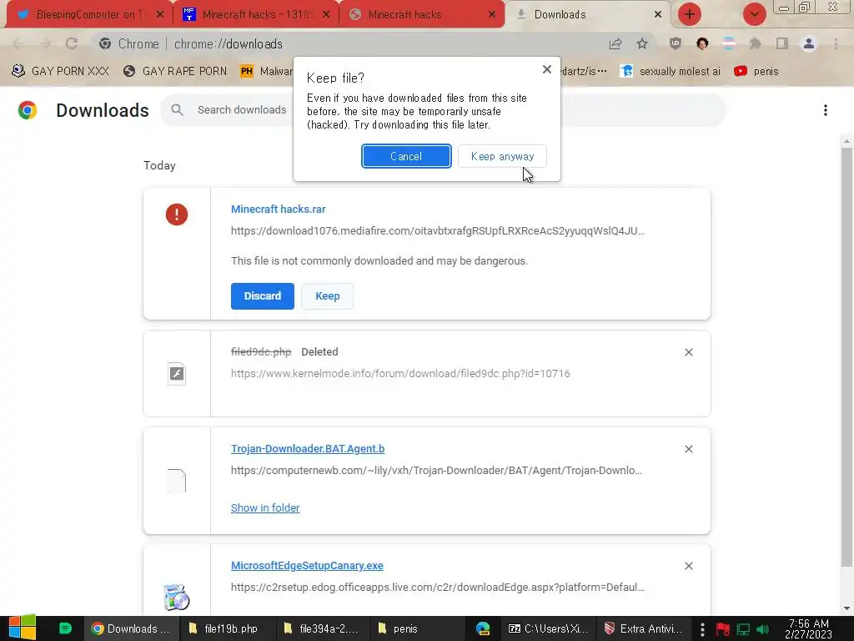Open file394a-2 folder in the taskbar

(321, 628)
